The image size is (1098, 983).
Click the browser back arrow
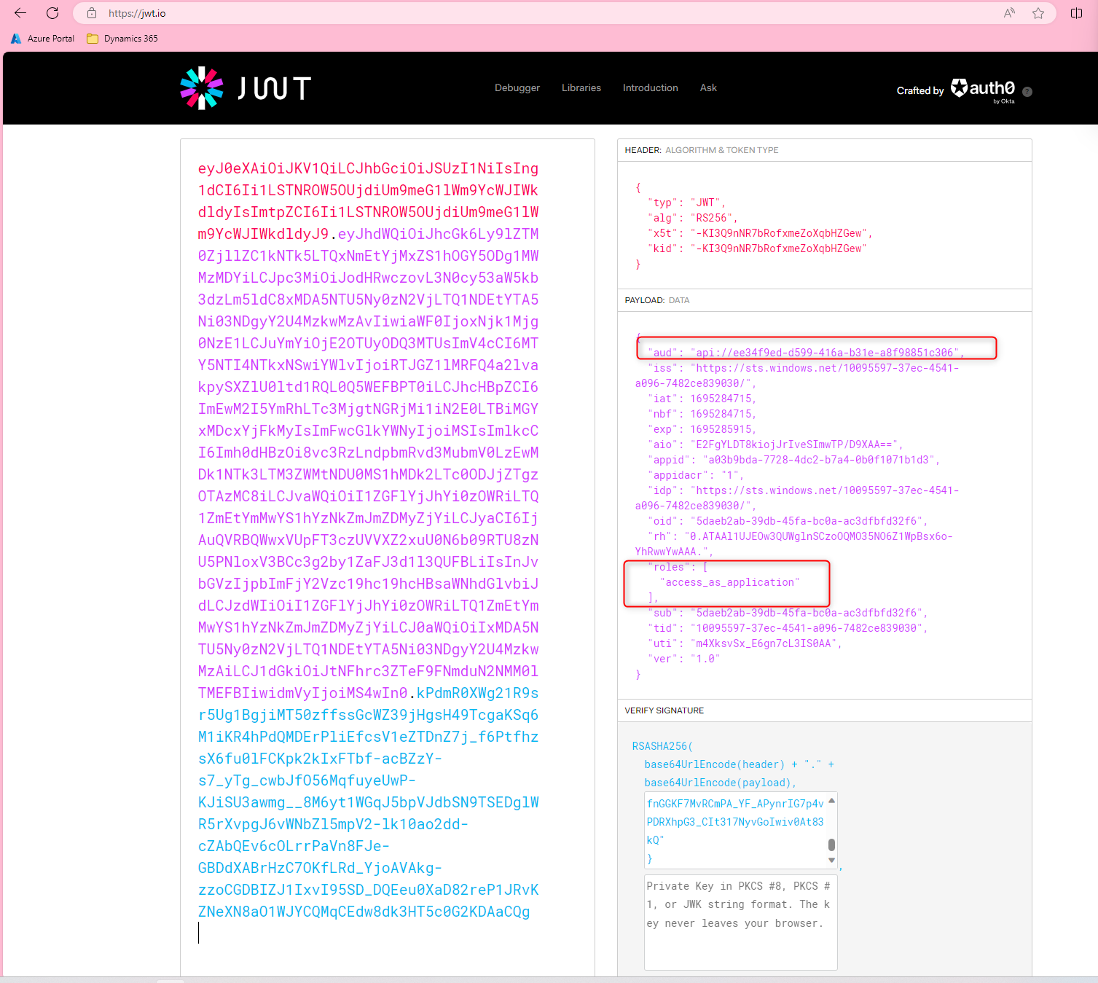tap(20, 13)
